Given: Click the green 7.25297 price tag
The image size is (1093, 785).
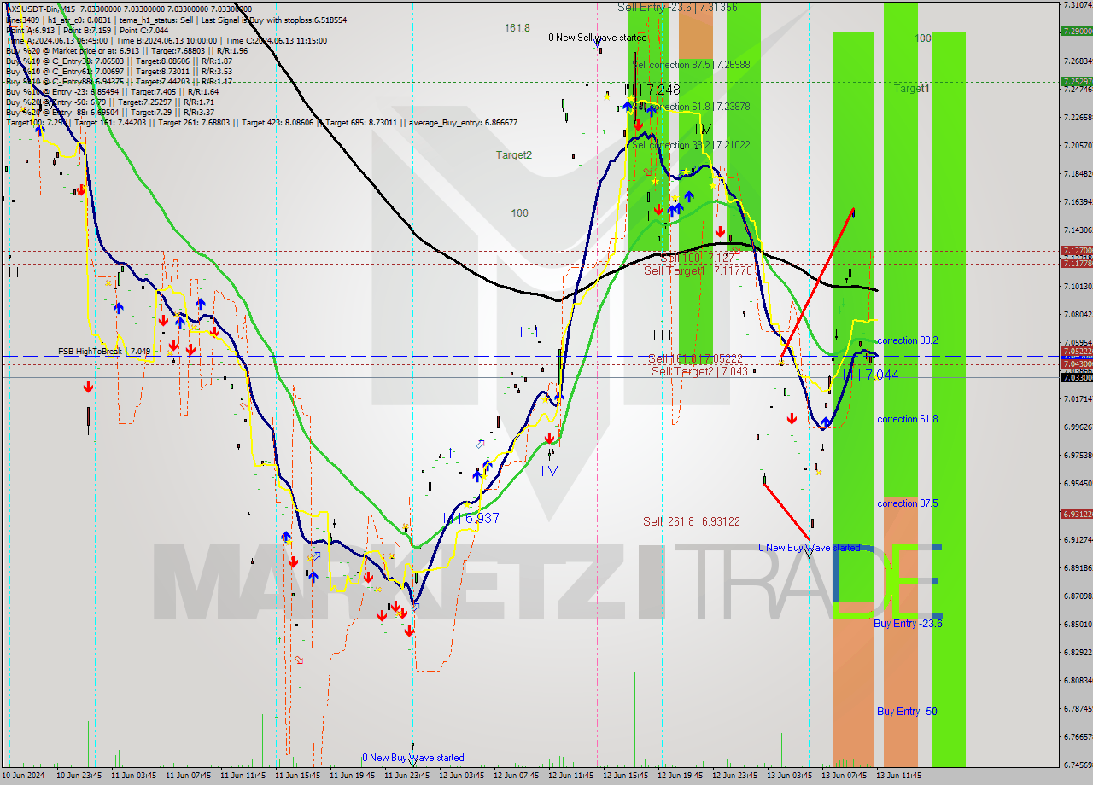Looking at the screenshot, I should pos(1076,82).
